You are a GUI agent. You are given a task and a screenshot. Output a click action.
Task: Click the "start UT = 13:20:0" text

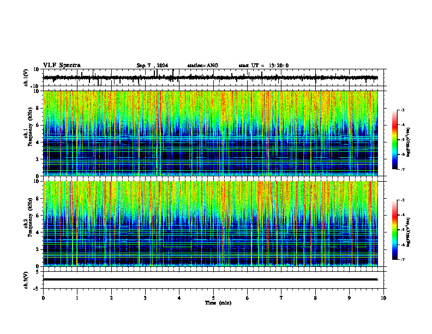[263, 65]
